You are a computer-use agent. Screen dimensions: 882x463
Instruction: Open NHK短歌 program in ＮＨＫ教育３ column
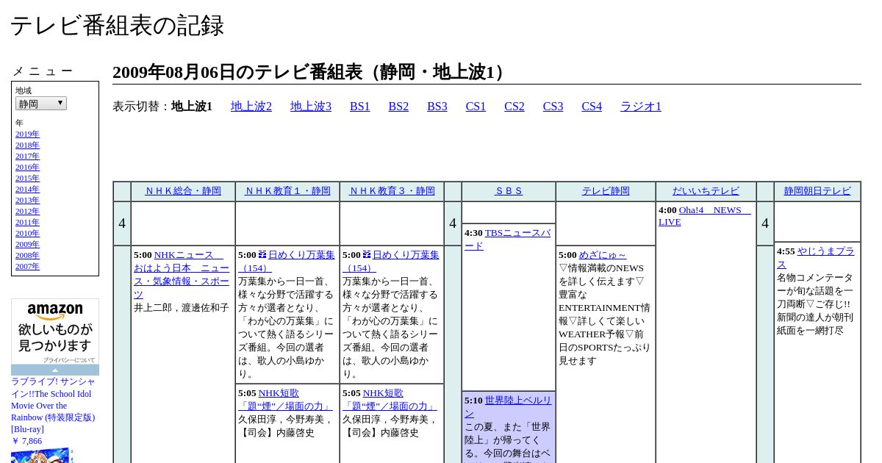[390, 400]
